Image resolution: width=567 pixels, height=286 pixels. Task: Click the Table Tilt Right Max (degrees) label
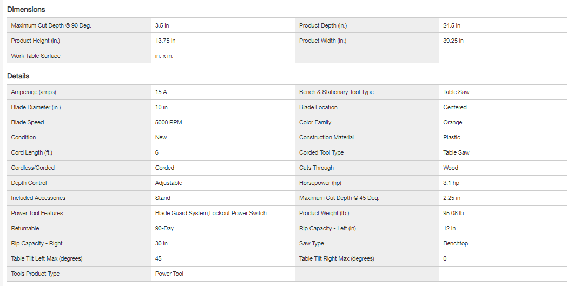coord(337,258)
